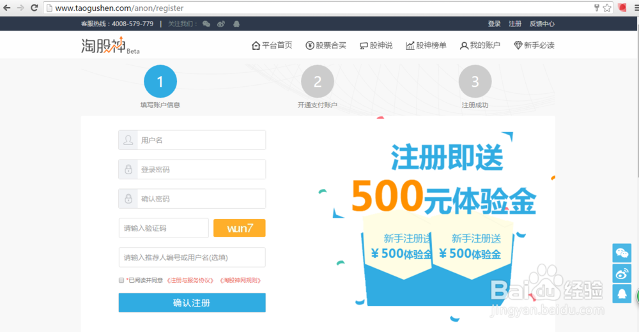
Task: Select step 3 注册成功 circle
Action: click(475, 82)
